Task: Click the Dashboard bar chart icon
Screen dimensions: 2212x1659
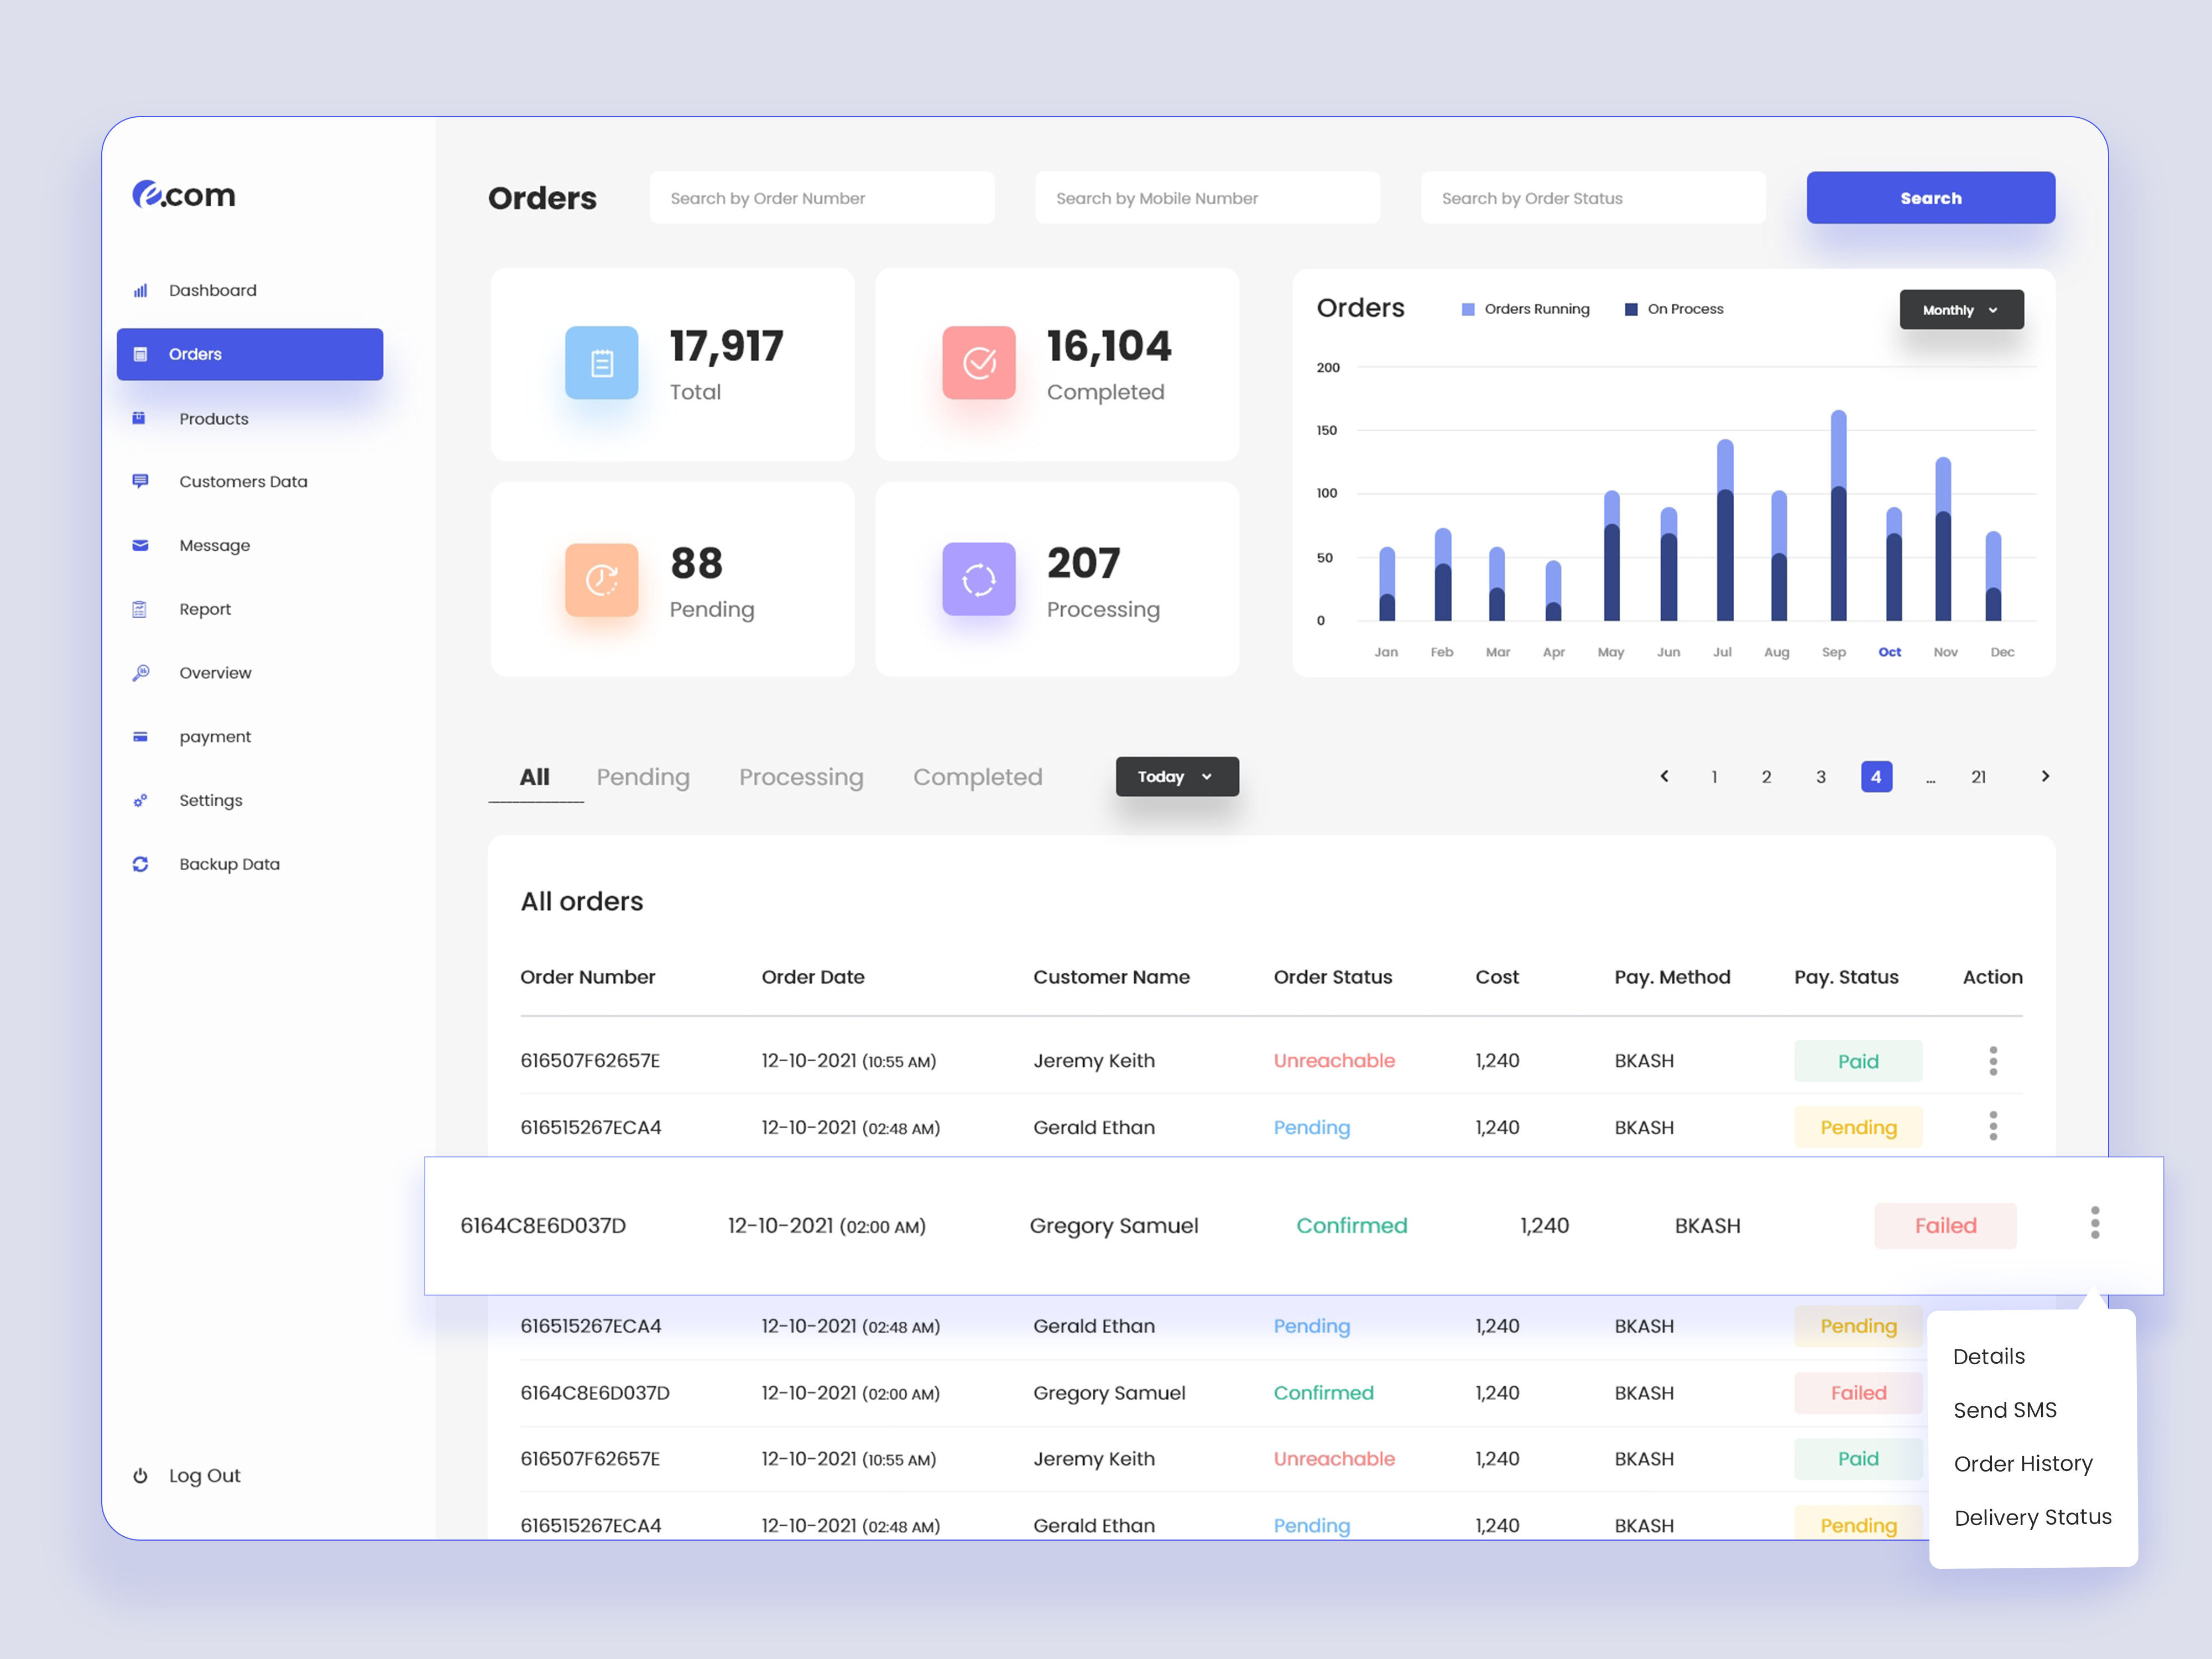Action: pos(140,291)
